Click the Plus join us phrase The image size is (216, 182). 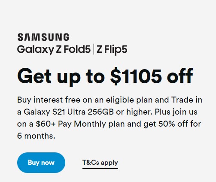[176, 112]
